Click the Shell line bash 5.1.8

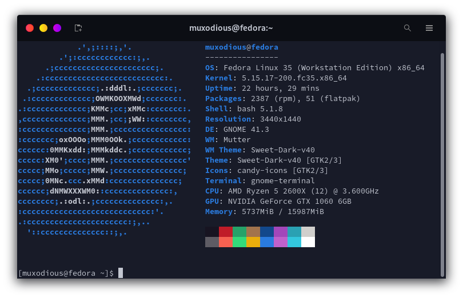tap(244, 109)
